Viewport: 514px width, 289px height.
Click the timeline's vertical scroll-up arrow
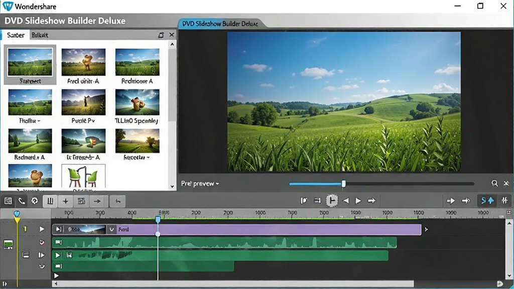pyautogui.click(x=509, y=223)
